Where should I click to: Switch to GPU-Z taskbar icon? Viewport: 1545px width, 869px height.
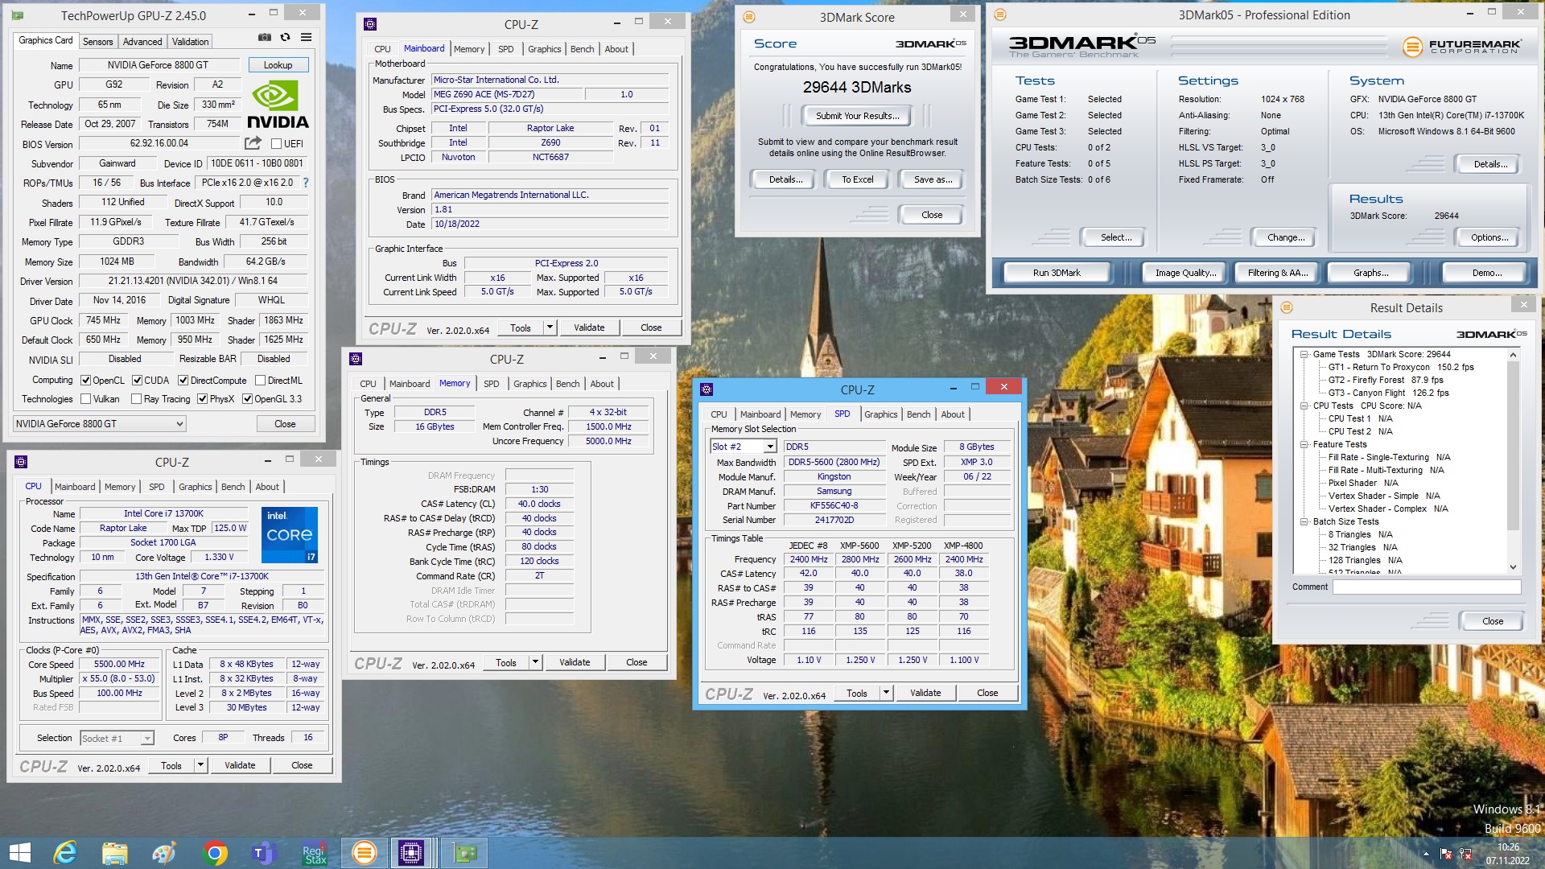click(x=464, y=853)
